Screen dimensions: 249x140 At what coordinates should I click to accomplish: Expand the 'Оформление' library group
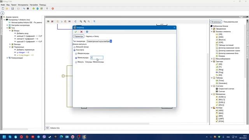(x=212, y=29)
